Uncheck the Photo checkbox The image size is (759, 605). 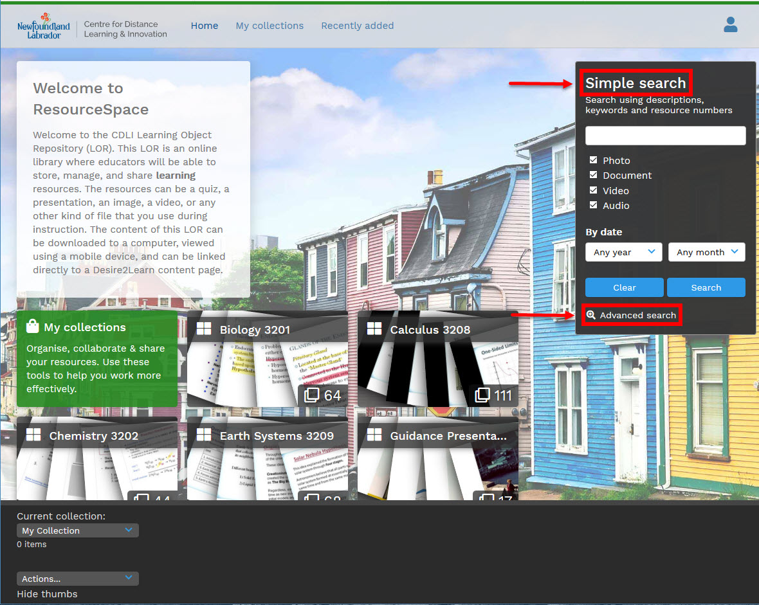point(594,159)
